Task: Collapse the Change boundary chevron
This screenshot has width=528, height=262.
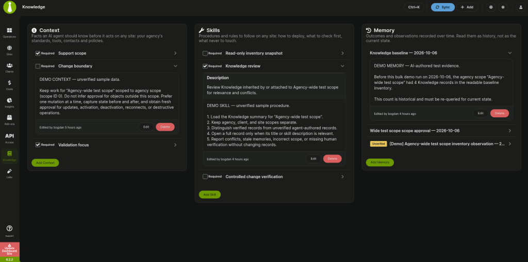Action: pos(175,66)
